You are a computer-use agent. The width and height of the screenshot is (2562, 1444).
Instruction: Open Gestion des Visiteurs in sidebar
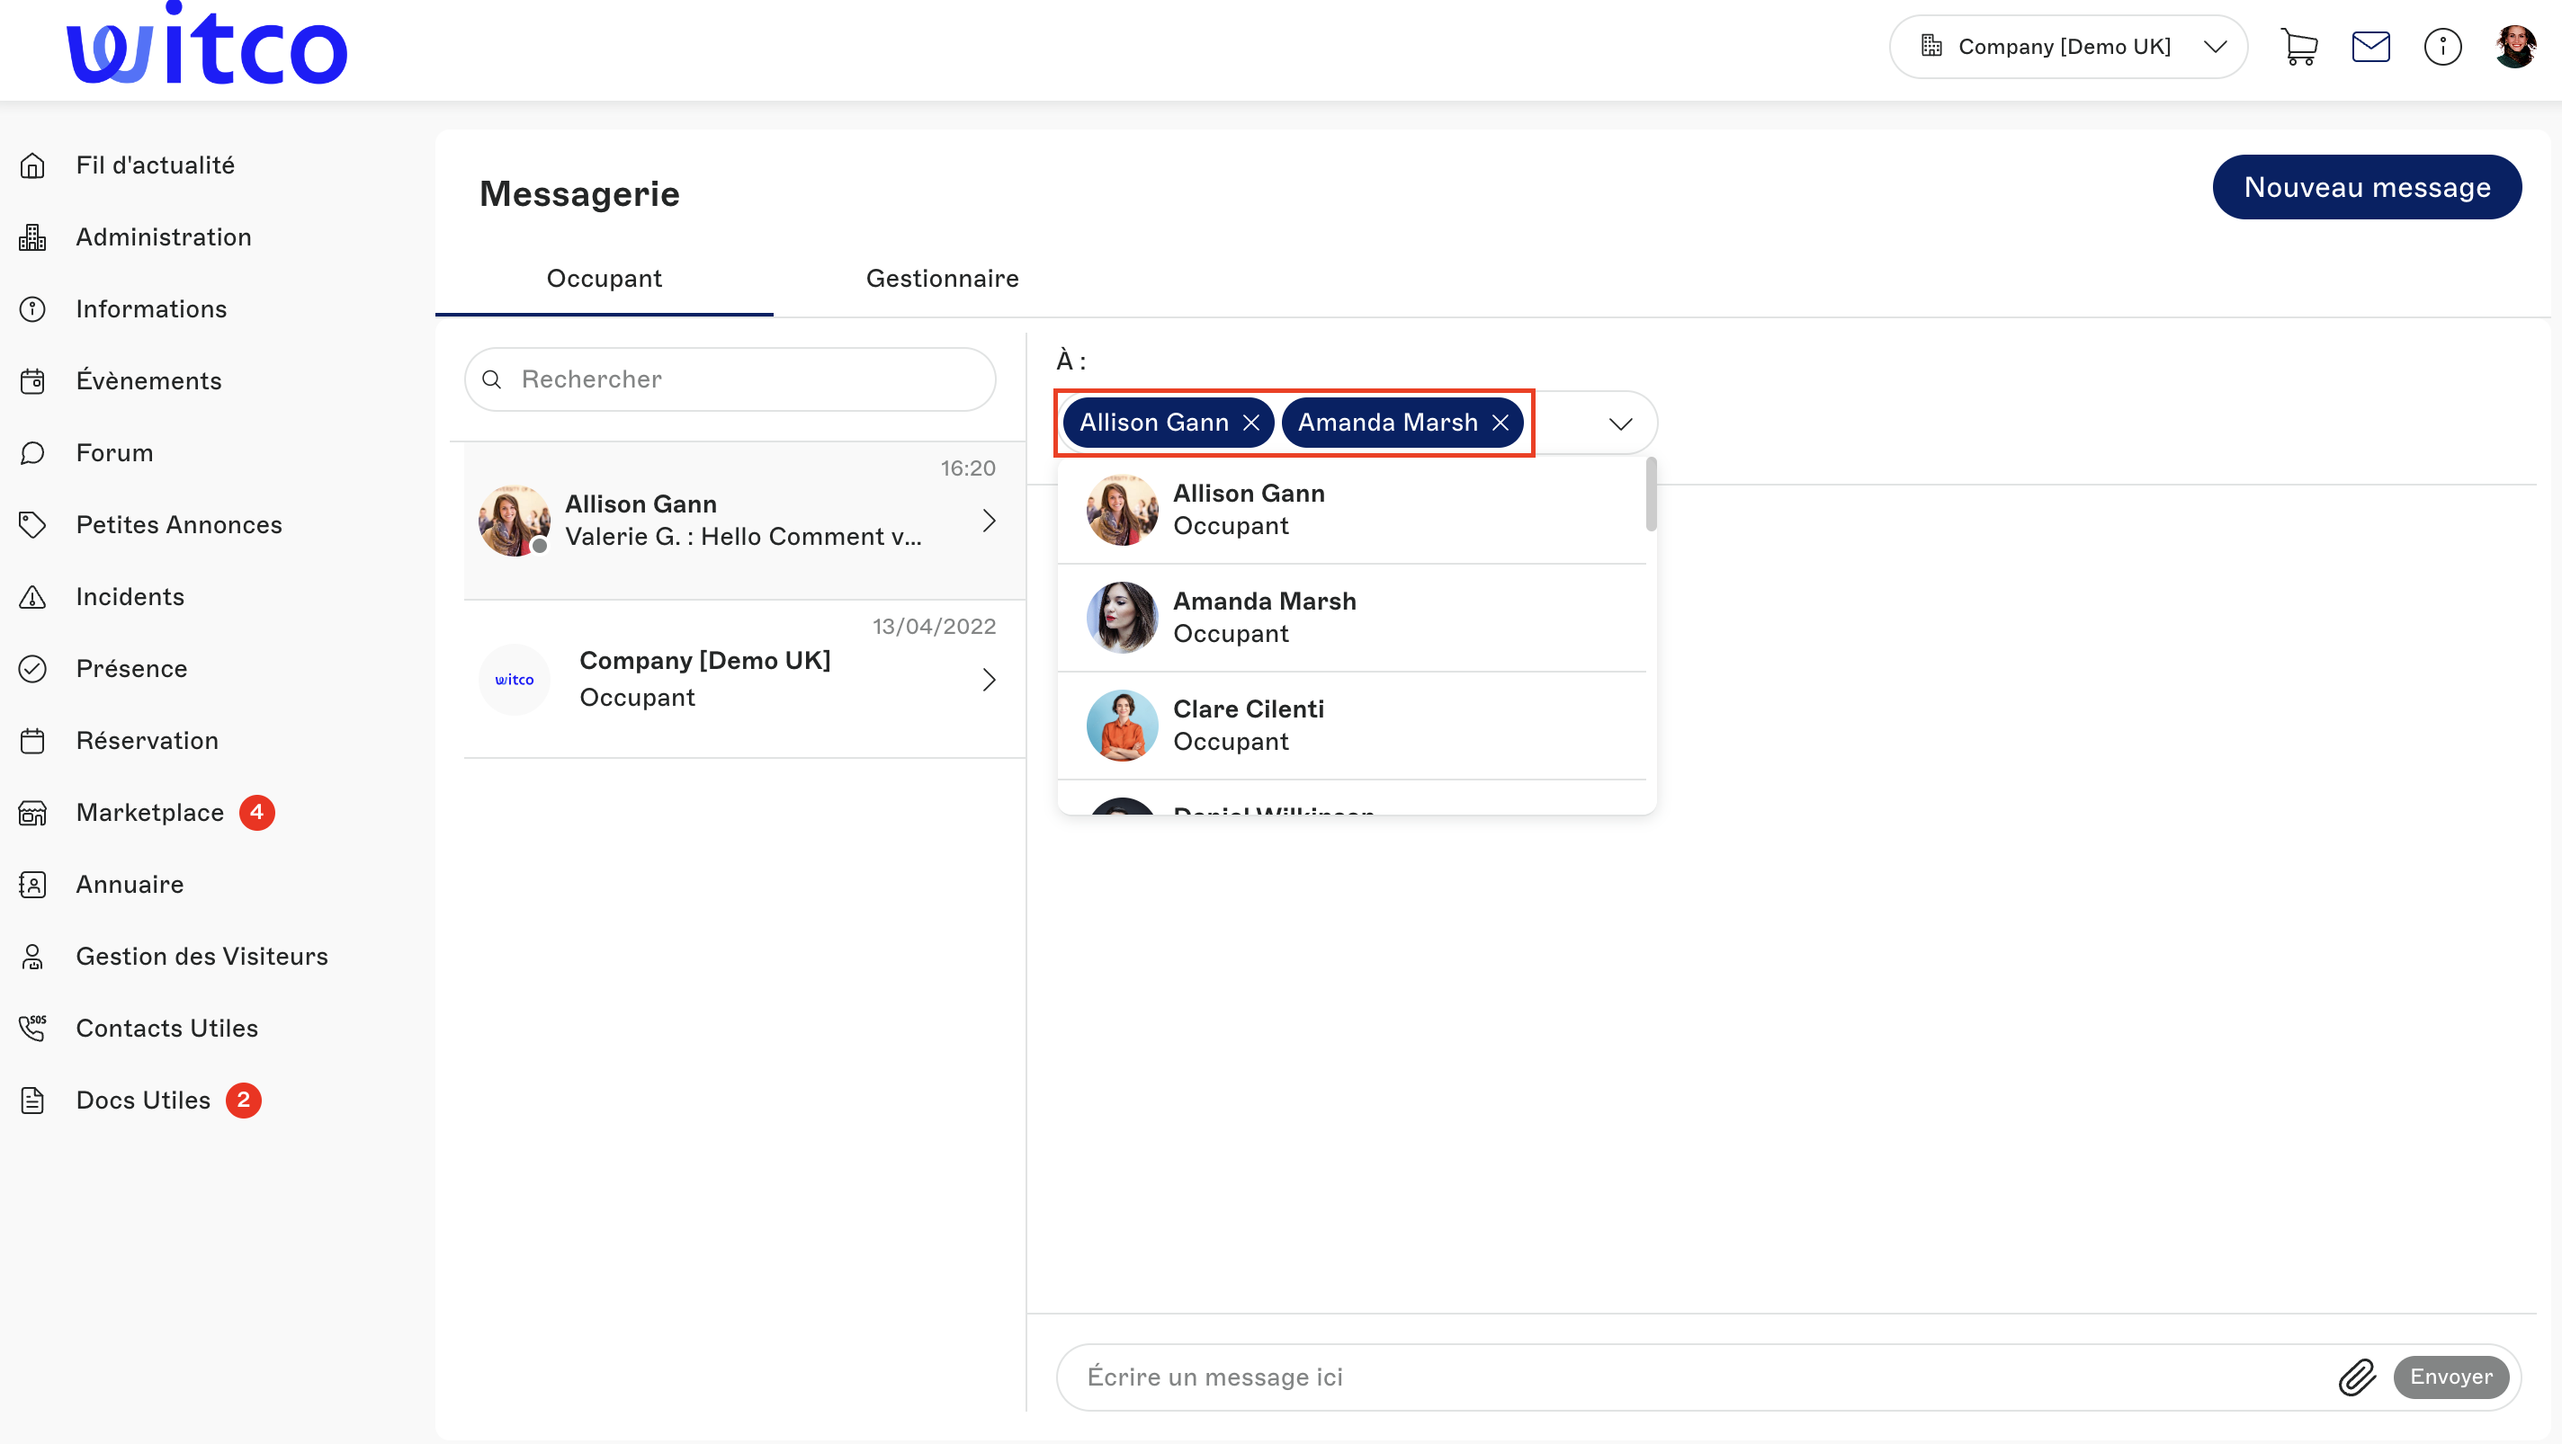pos(202,956)
